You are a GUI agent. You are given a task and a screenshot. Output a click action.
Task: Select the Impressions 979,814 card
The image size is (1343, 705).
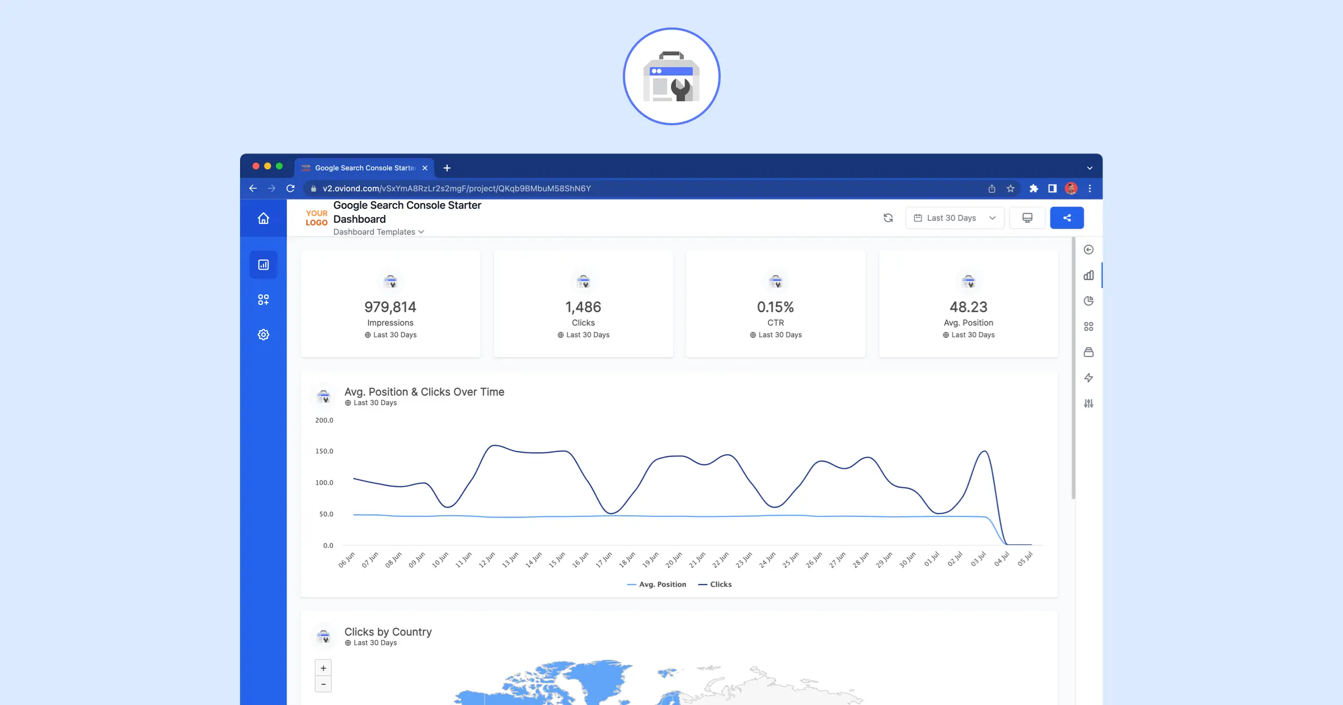391,304
